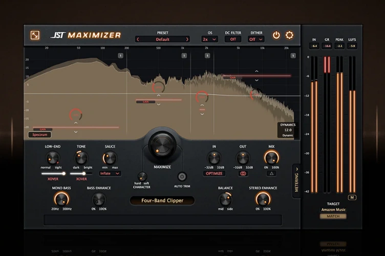Click the large MAXIMIZE knob
Viewport: 385px width, 256px height.
[x=162, y=145]
